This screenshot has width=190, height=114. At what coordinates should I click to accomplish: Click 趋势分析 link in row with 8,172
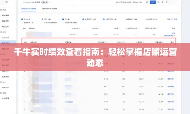pyautogui.click(x=171, y=79)
